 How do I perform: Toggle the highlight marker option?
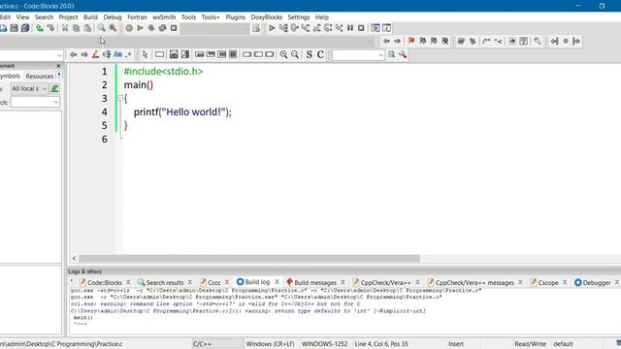(x=95, y=54)
